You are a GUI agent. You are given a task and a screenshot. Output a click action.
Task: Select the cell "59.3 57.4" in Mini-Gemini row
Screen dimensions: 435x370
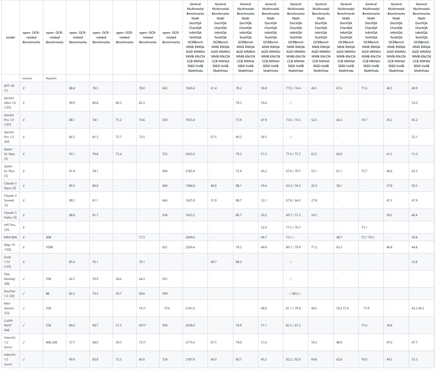click(346, 308)
